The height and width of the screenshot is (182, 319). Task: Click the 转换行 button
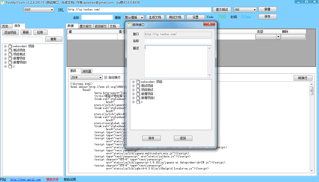pos(303,78)
